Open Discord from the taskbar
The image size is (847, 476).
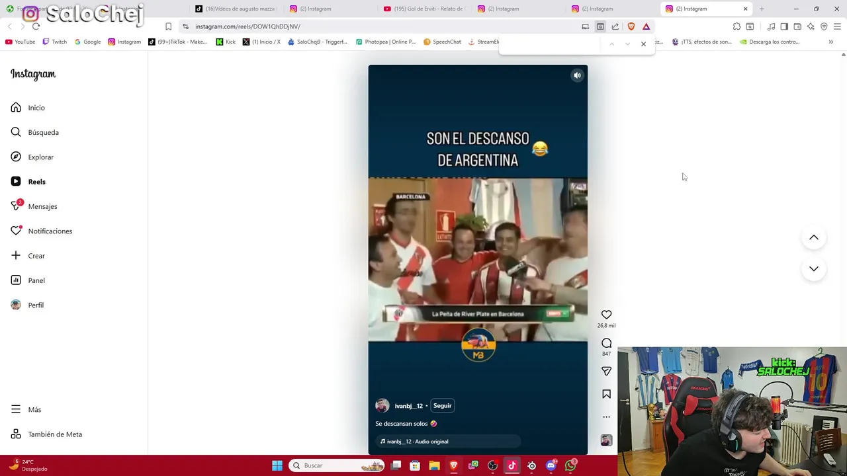click(x=551, y=465)
